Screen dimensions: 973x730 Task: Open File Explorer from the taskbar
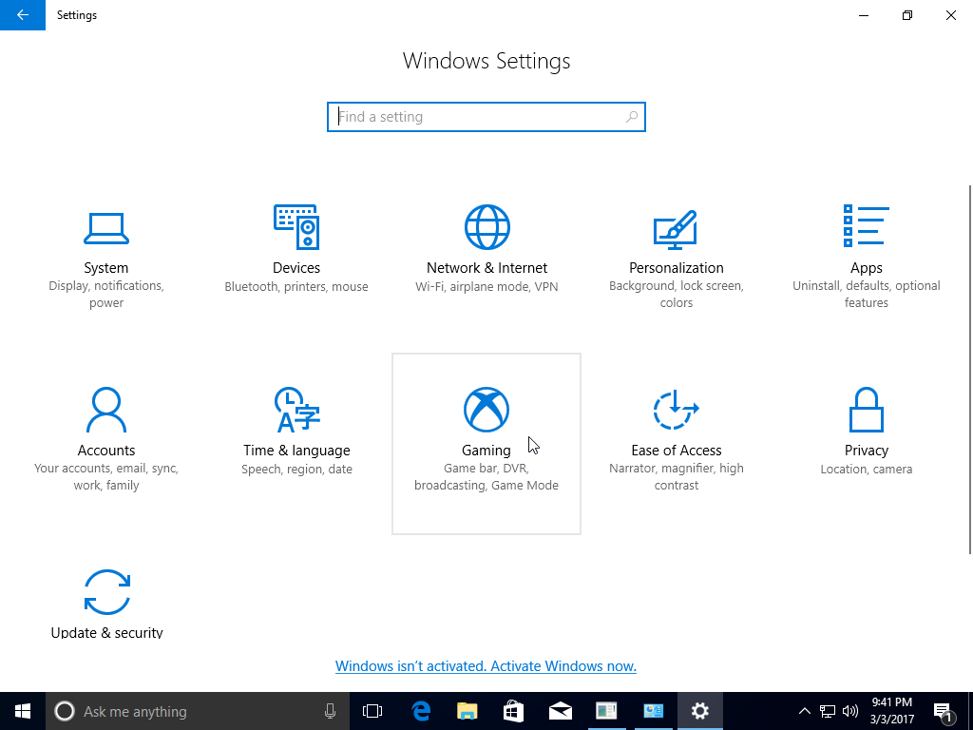[467, 711]
